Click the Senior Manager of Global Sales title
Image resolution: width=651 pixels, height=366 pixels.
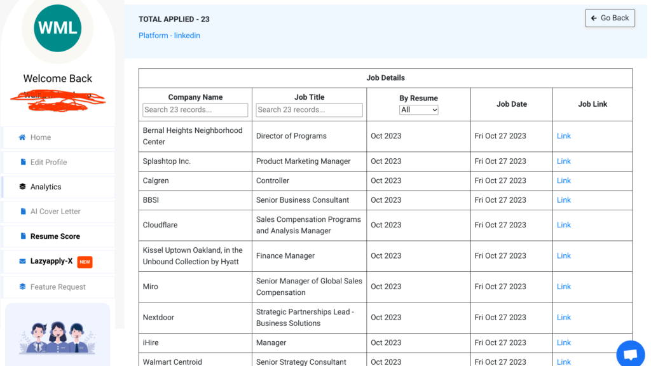[x=309, y=287]
